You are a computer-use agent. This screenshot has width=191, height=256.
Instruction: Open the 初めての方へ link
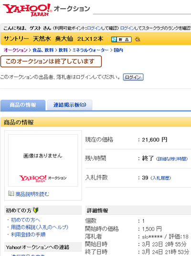pos(26,220)
